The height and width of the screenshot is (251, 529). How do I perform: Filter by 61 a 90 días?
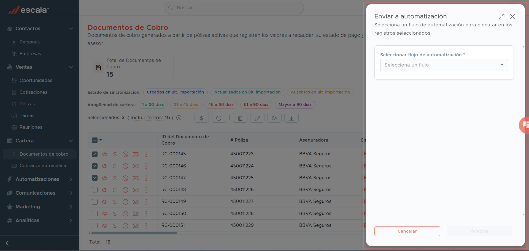(x=256, y=104)
